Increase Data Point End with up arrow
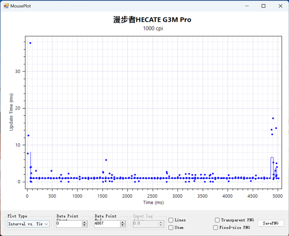The image size is (289, 236). coord(122,222)
